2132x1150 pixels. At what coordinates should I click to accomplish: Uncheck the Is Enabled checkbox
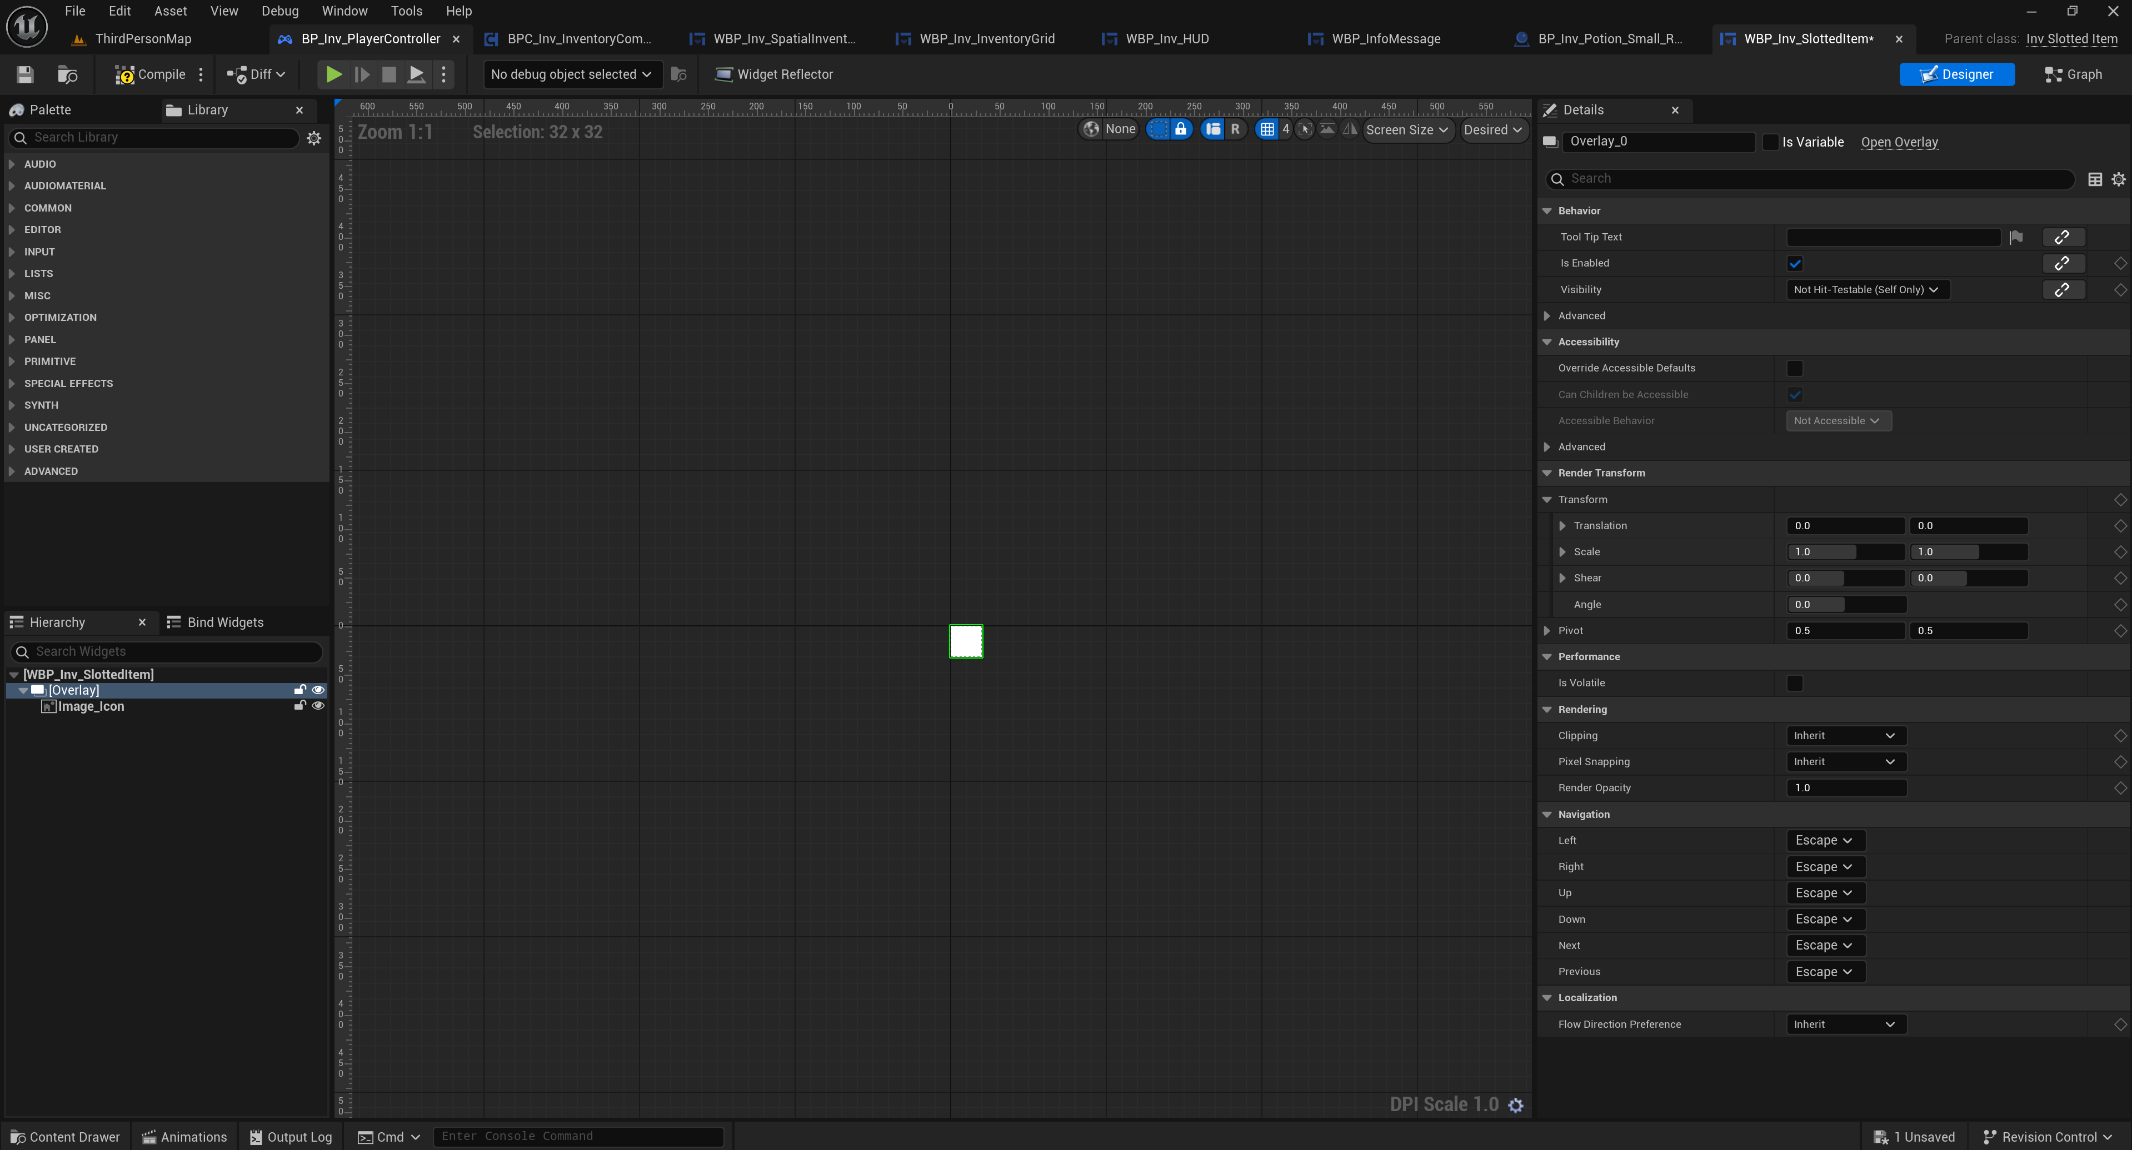click(x=1794, y=263)
